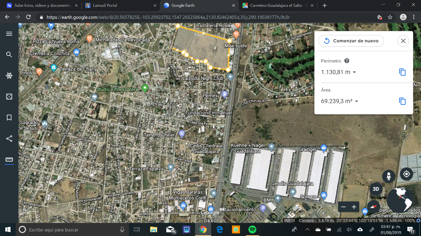Open Projects with the bookmark icon
Image resolution: width=421 pixels, height=236 pixels.
(9, 117)
